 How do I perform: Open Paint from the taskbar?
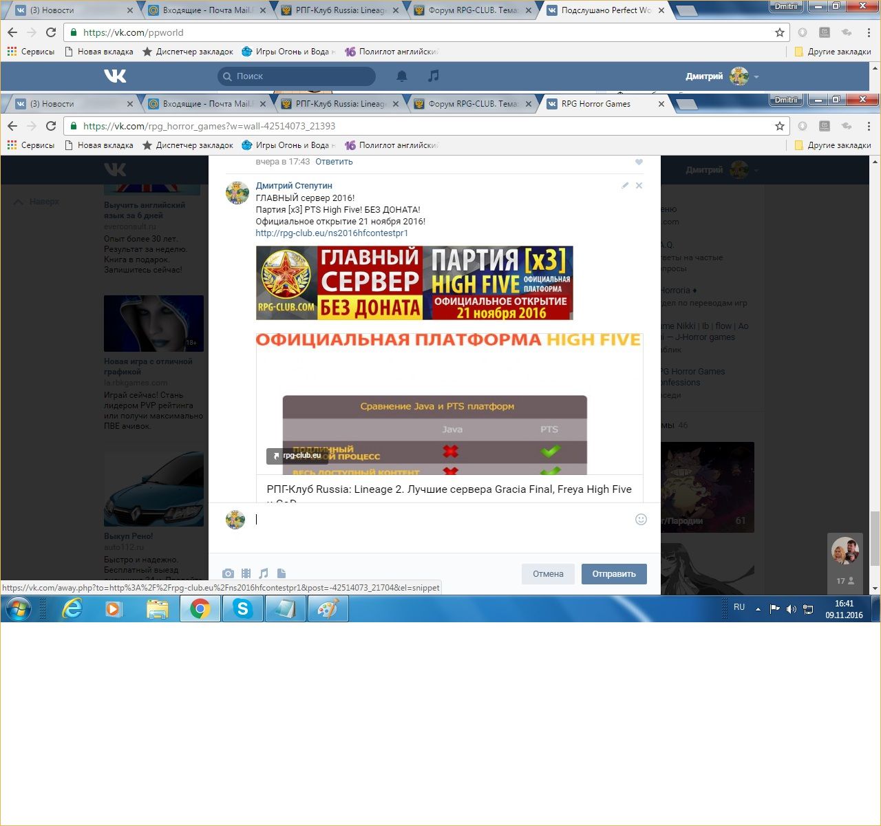click(328, 609)
